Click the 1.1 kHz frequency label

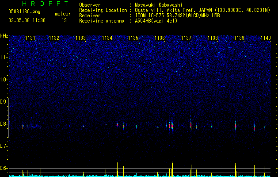pyautogui.click(x=4, y=58)
